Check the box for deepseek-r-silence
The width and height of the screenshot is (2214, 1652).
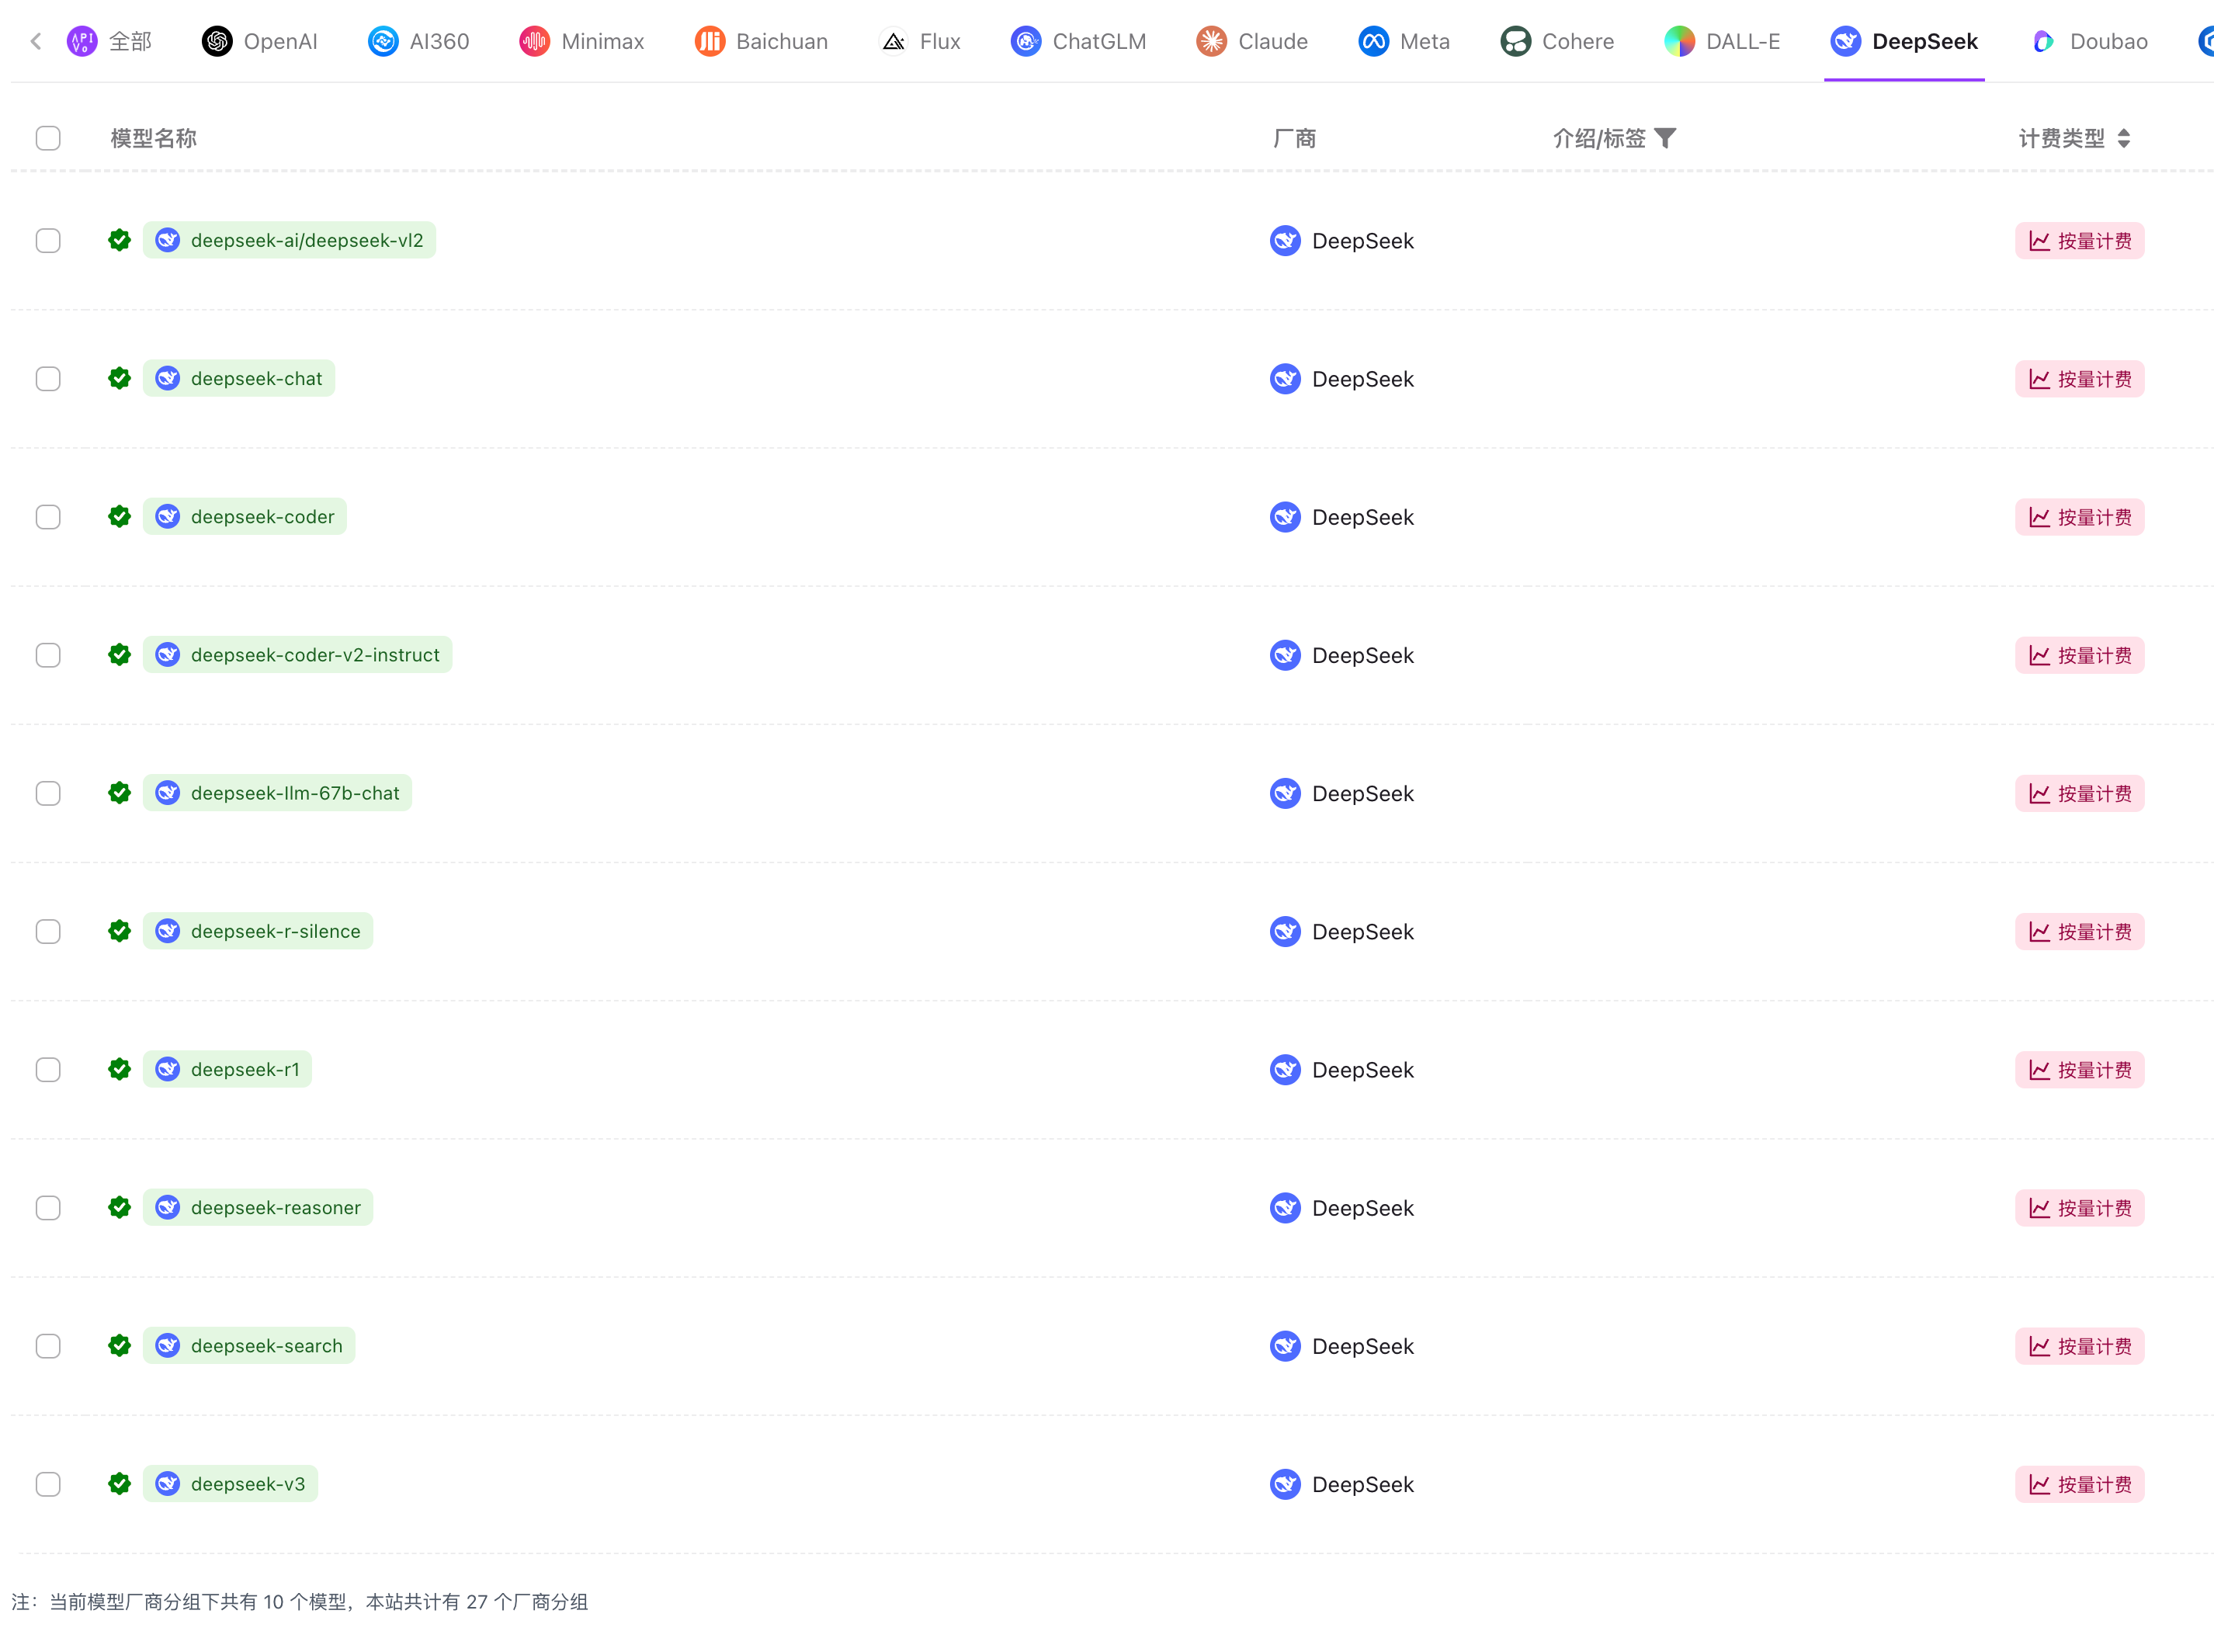pos(48,931)
